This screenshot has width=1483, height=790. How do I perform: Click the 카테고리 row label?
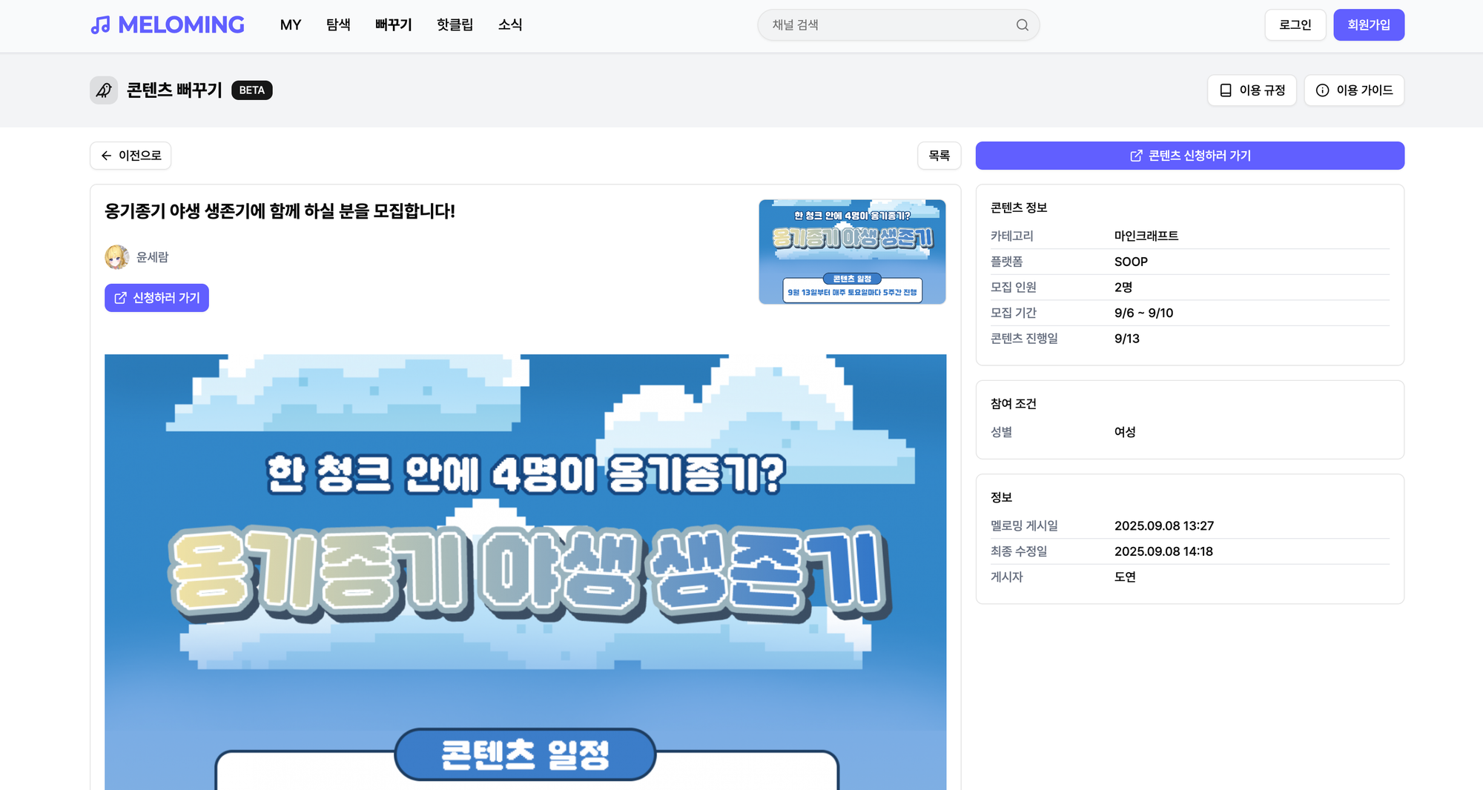[1012, 236]
